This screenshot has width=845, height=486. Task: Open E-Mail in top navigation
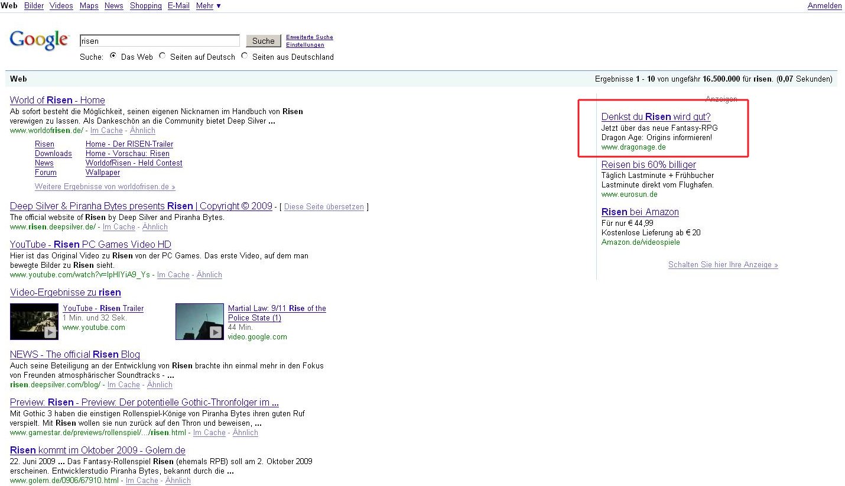tap(178, 5)
